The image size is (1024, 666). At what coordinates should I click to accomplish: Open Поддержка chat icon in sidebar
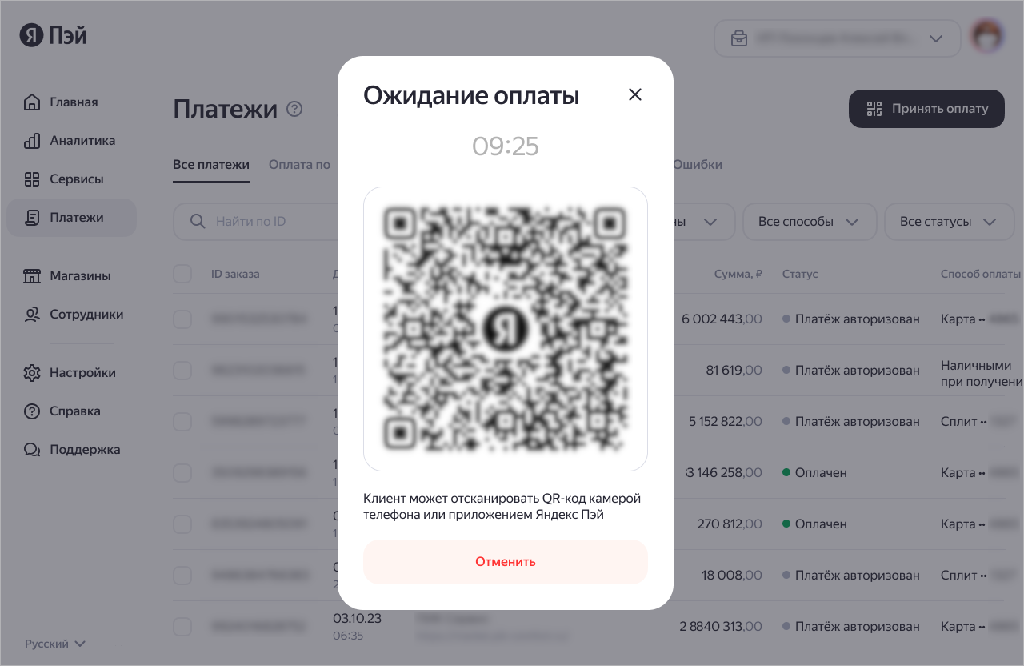click(32, 450)
